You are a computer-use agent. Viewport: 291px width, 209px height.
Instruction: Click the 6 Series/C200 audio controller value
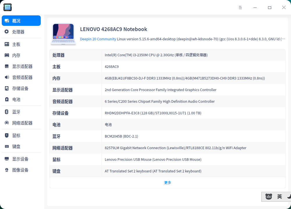click(x=159, y=101)
